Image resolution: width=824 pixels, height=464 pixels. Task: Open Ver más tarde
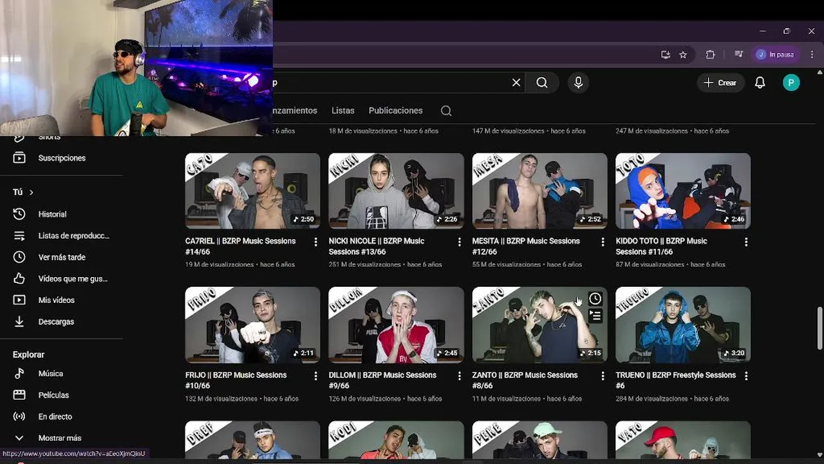pos(61,257)
